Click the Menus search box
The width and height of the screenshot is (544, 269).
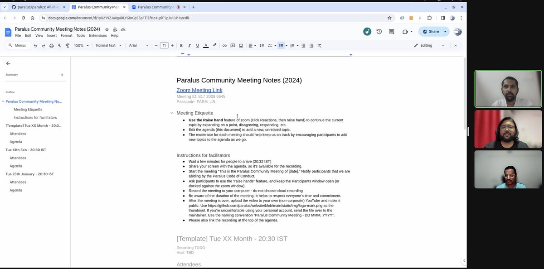(x=19, y=46)
